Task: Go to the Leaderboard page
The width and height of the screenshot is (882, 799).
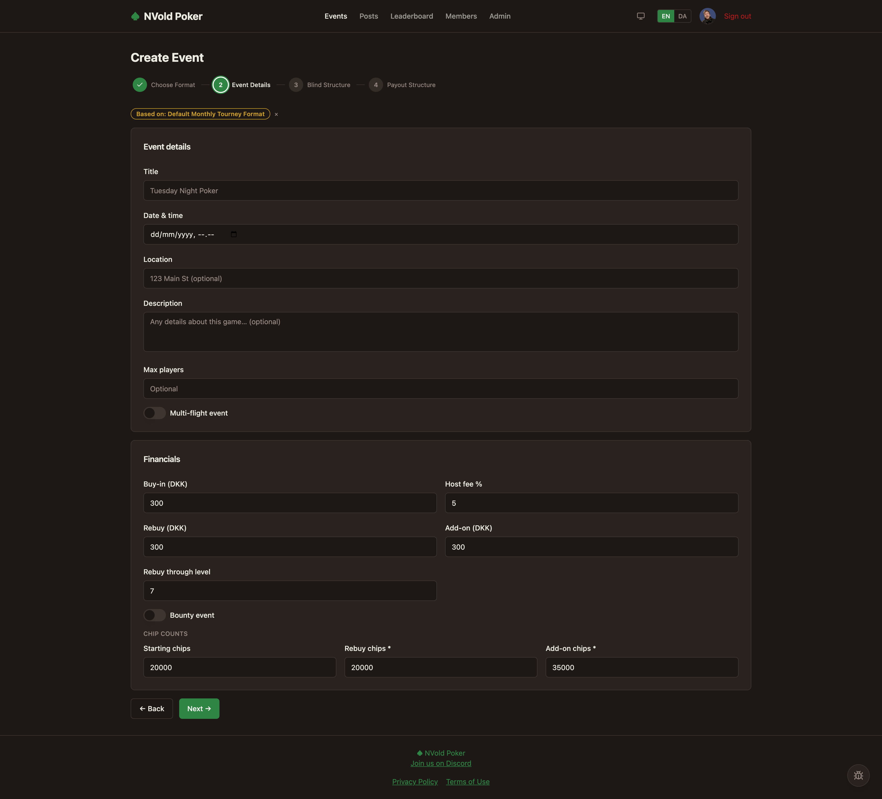Action: (x=412, y=16)
